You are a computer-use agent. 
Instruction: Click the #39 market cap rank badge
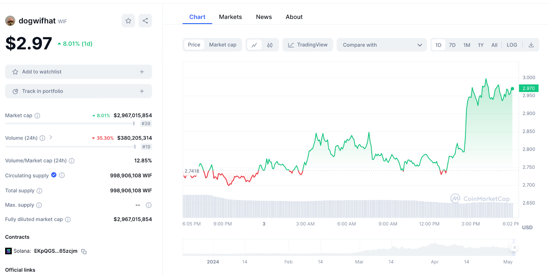tap(146, 124)
